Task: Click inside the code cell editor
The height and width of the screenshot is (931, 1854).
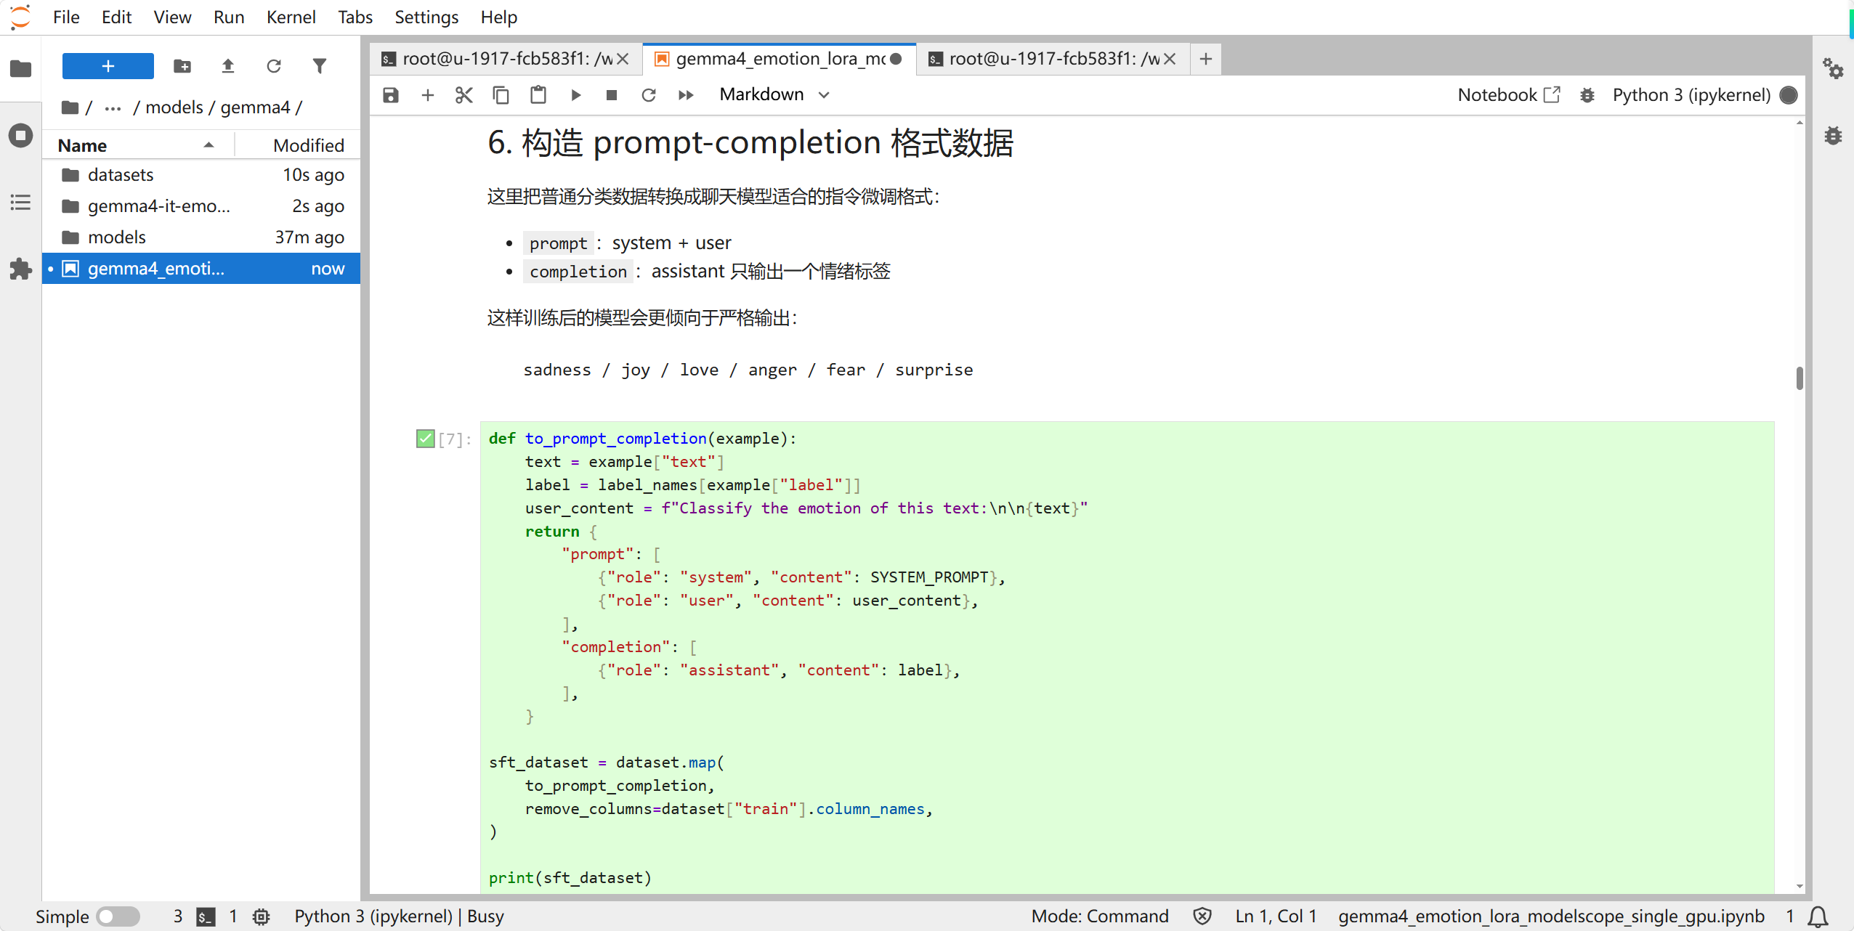Action: point(1127,658)
